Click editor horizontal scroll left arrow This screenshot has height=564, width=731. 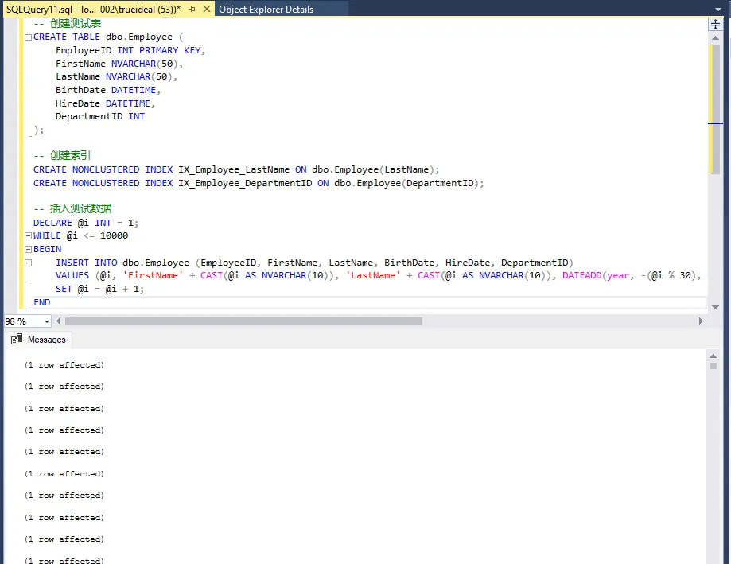coord(60,321)
